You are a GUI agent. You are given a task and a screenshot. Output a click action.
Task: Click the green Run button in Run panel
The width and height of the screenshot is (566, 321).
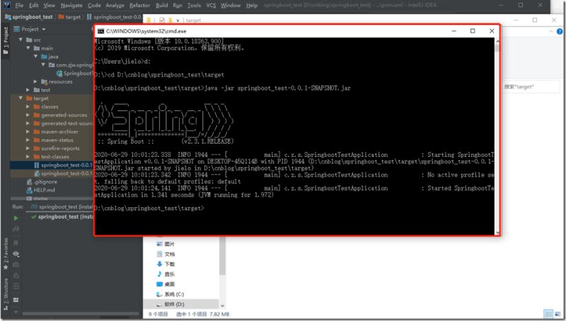[x=16, y=218]
